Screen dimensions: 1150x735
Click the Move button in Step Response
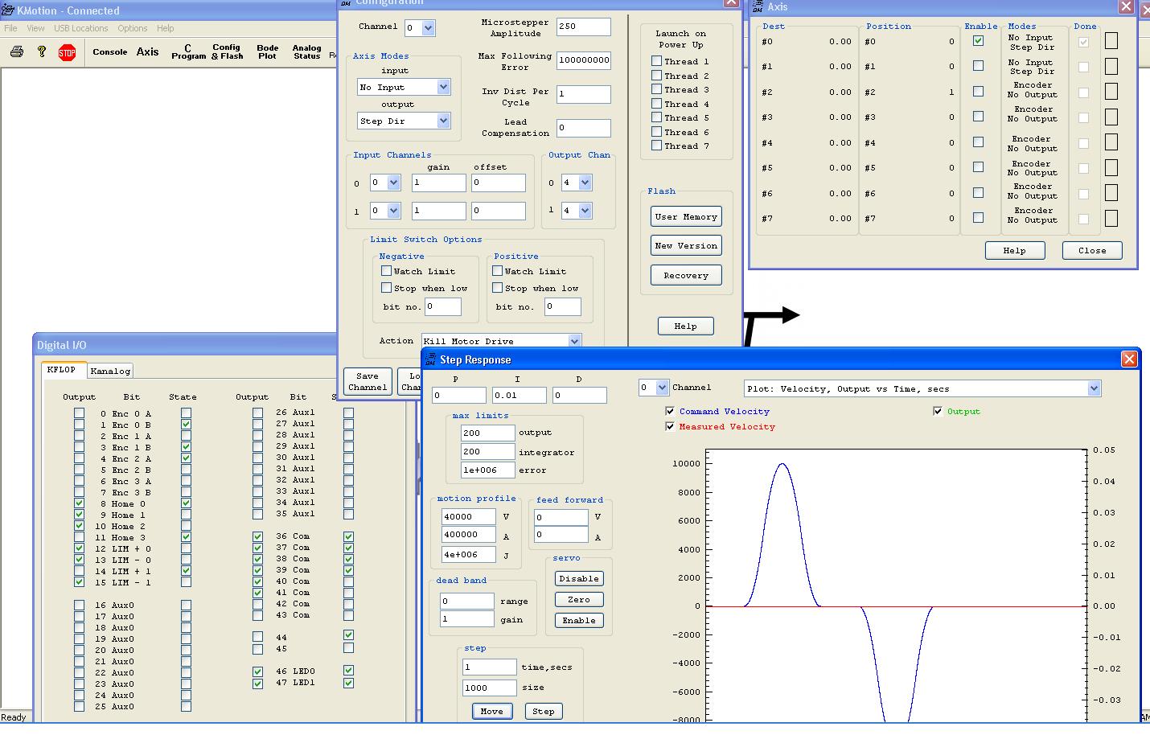click(x=491, y=711)
